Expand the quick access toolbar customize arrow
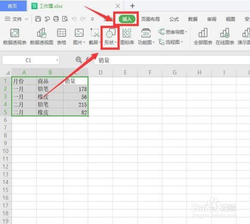The height and width of the screenshot is (224, 250). pyautogui.click(x=92, y=19)
